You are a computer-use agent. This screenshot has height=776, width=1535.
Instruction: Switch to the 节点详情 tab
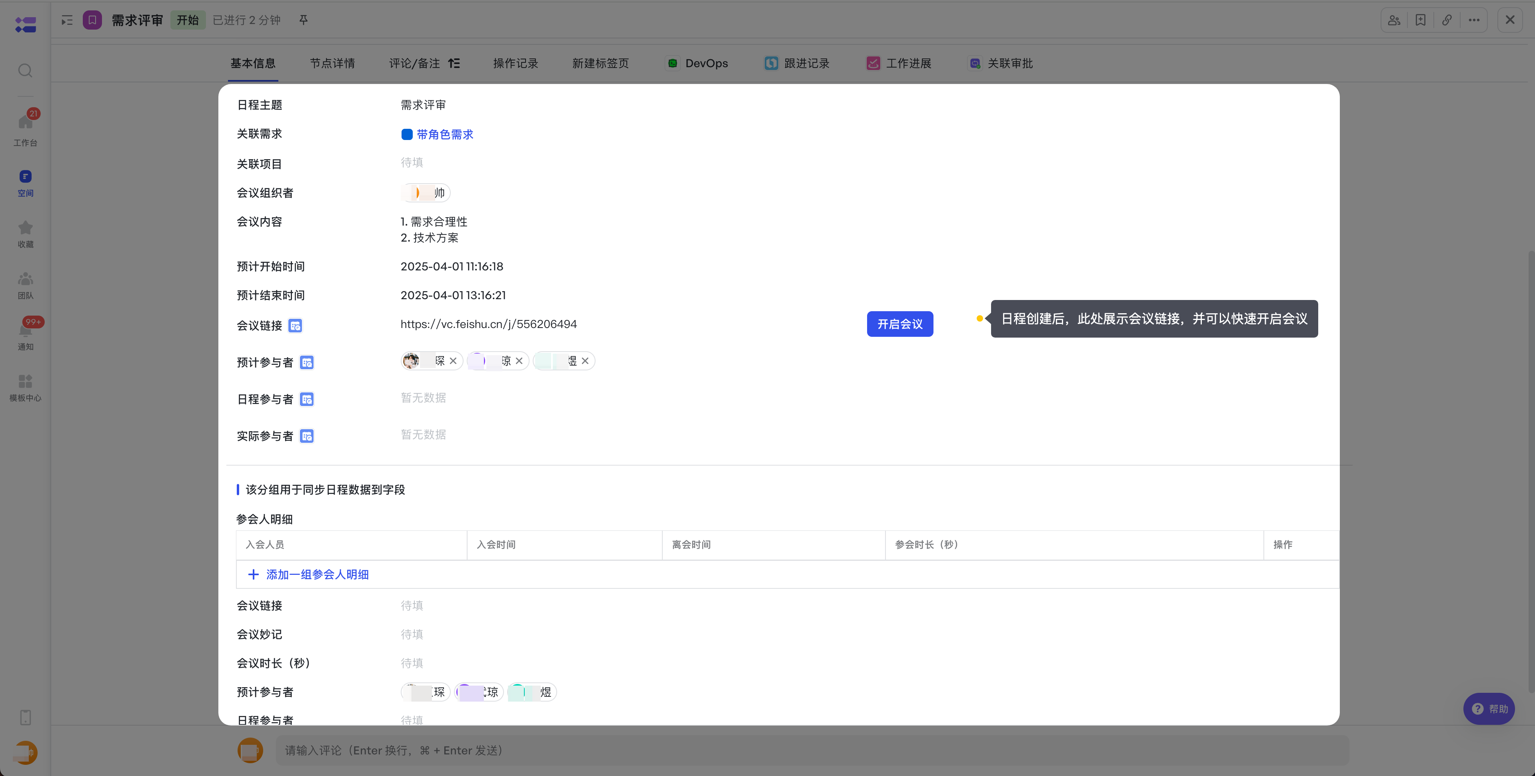pos(332,63)
